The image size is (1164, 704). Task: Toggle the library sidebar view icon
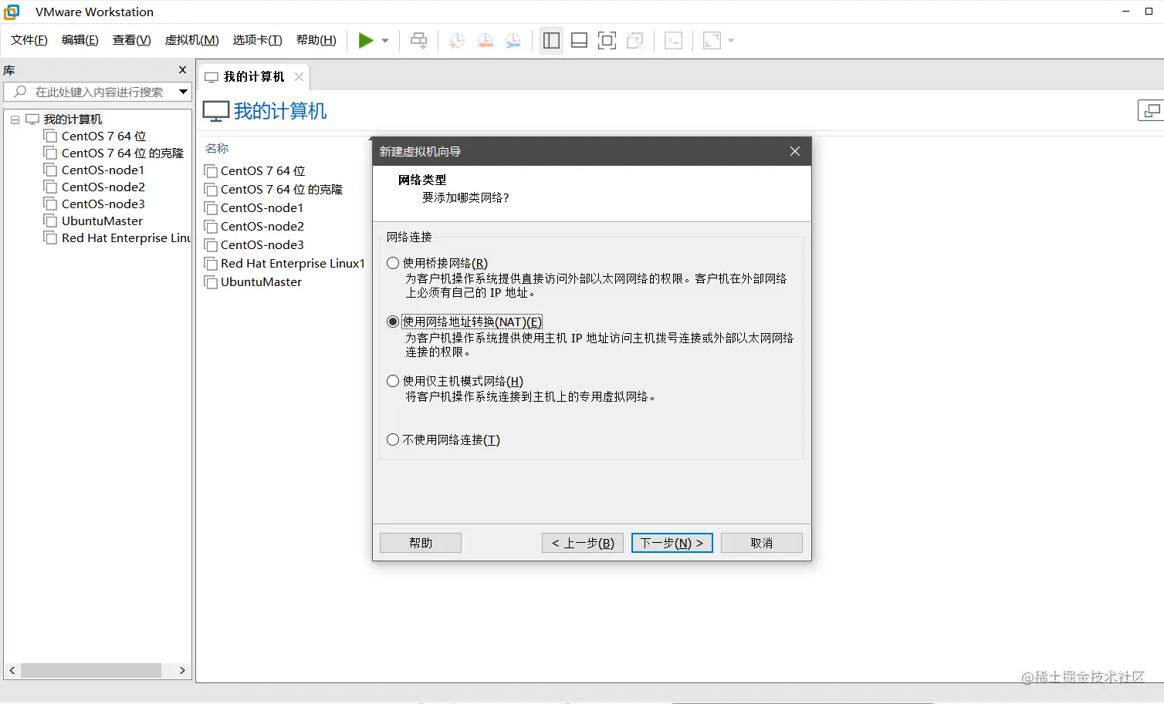point(551,41)
